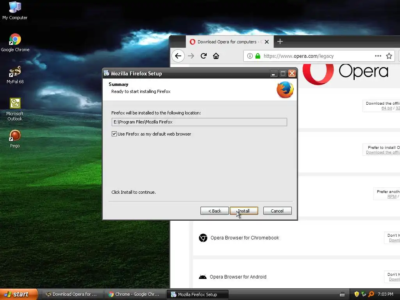400x300 pixels.
Task: Minimize the Mozilla Firefox Setup window
Action: click(273, 73)
